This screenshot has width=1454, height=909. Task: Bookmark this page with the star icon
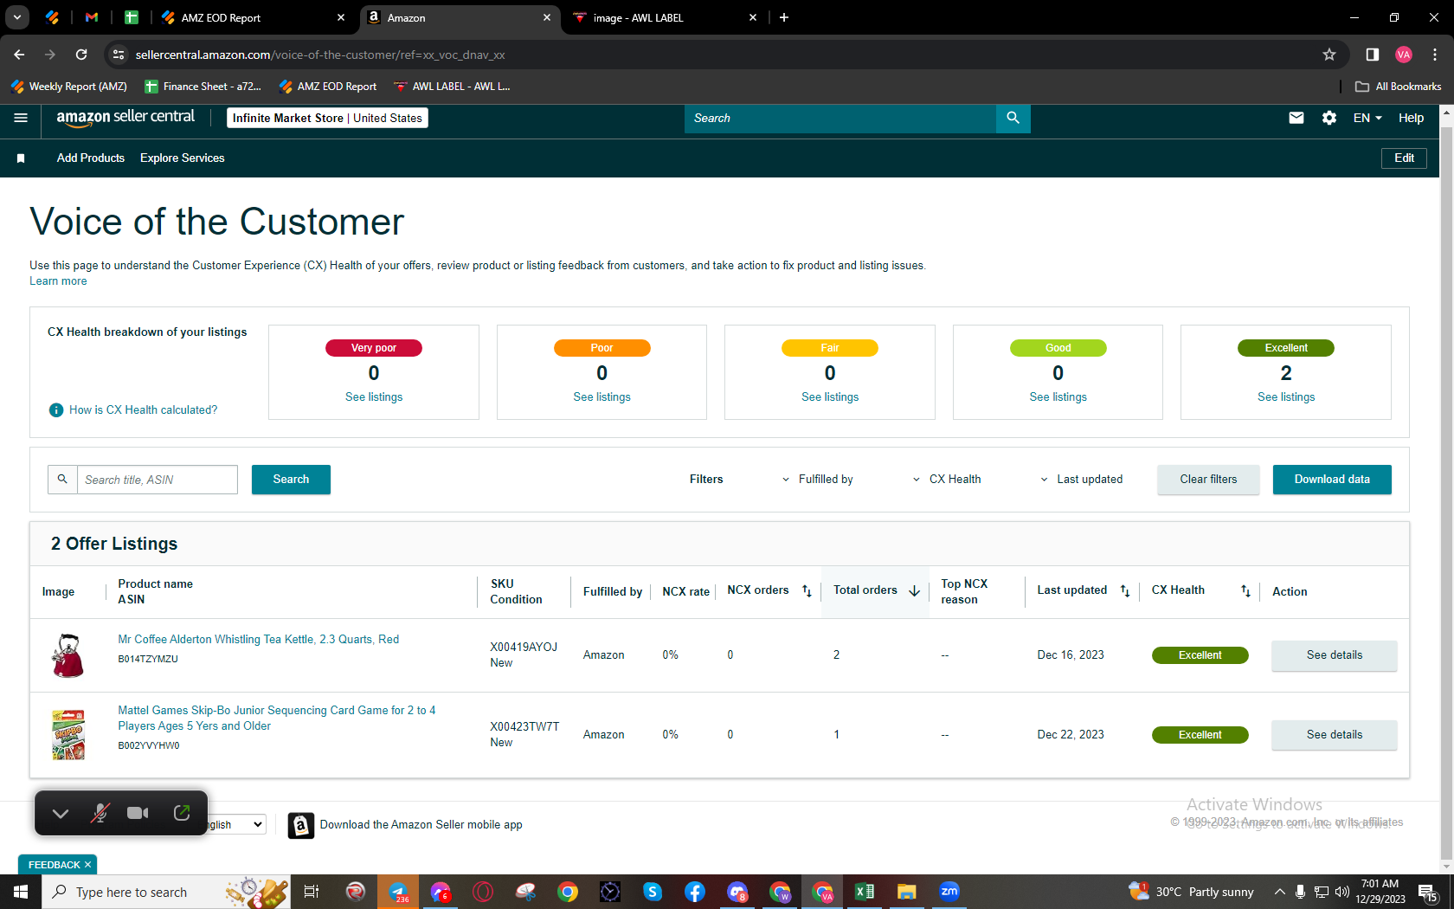[1329, 55]
